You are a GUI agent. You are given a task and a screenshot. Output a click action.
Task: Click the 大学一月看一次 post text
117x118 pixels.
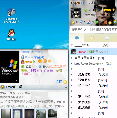pyautogui.click(x=17, y=93)
